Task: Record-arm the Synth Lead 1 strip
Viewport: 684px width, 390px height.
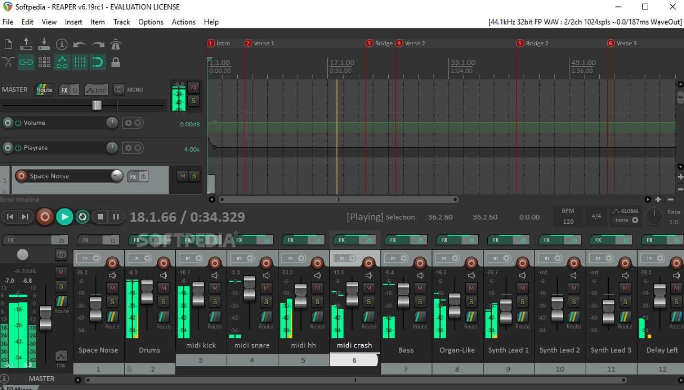Action: (x=522, y=263)
